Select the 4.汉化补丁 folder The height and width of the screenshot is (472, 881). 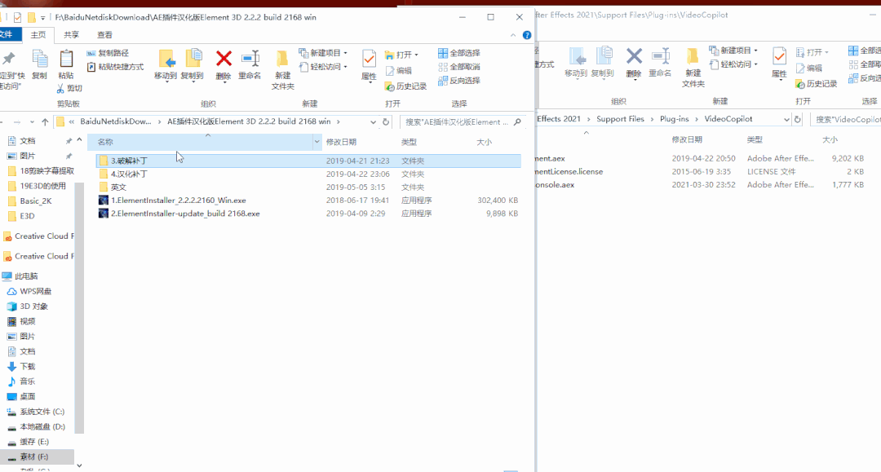tap(308, 174)
